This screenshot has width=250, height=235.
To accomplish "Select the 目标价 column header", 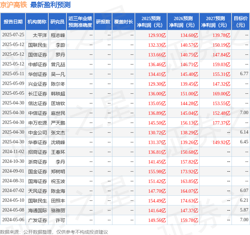I will (x=241, y=22).
